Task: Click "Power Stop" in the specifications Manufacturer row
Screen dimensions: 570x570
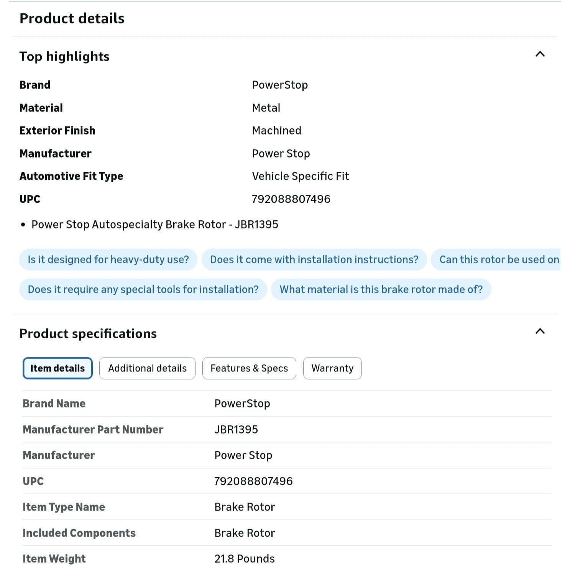Action: [243, 455]
